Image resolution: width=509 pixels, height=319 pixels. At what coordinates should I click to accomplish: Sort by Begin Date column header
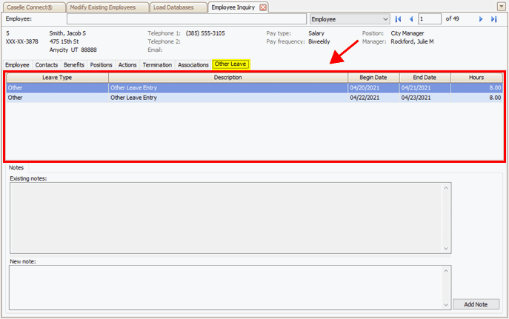tap(373, 77)
